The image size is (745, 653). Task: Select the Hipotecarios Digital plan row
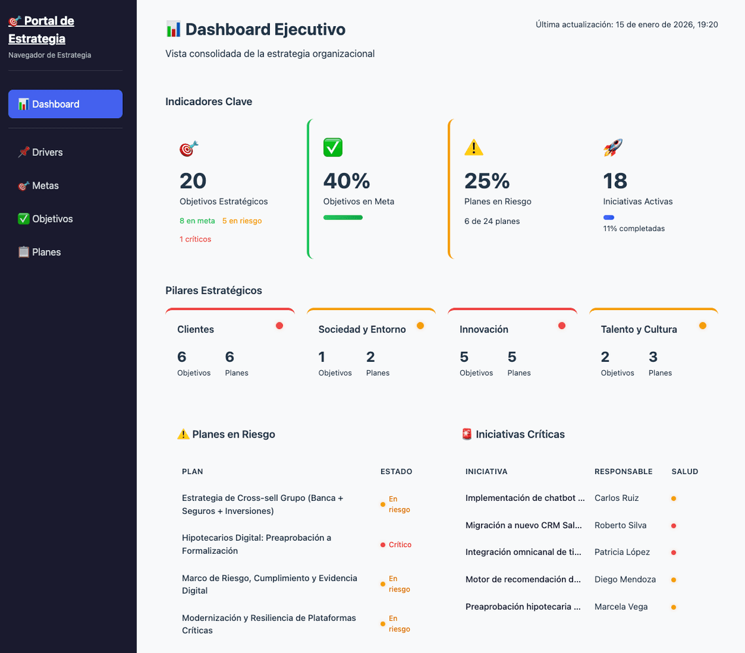click(x=300, y=544)
